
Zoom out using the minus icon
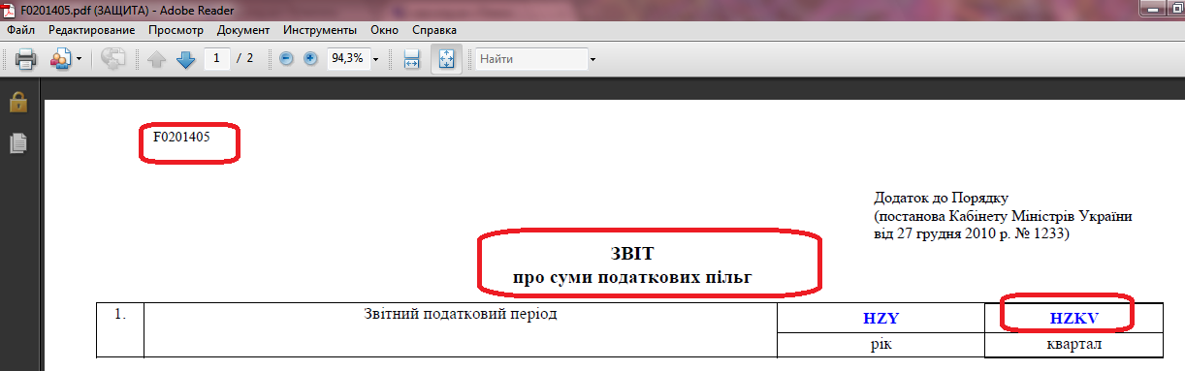pos(286,59)
